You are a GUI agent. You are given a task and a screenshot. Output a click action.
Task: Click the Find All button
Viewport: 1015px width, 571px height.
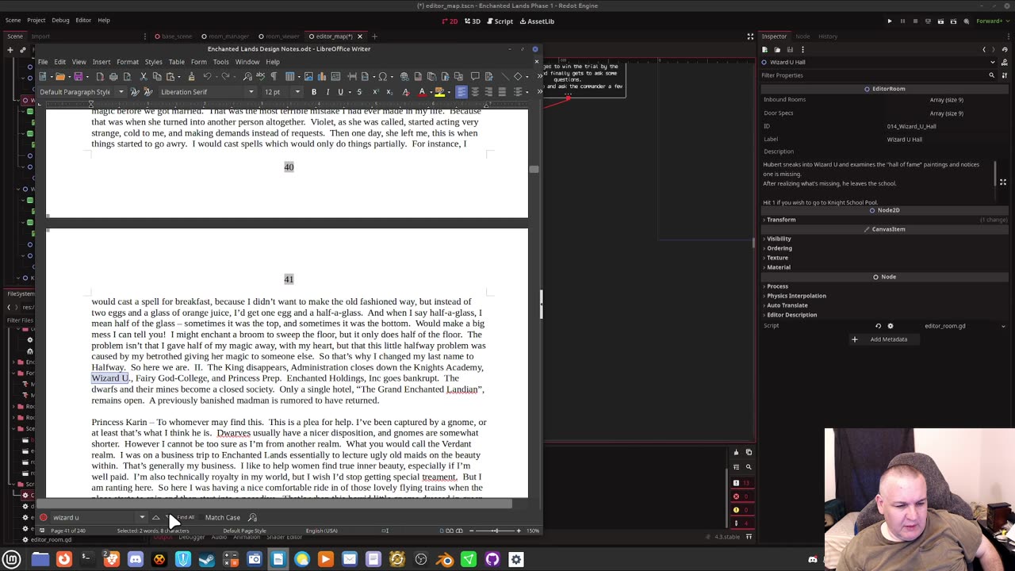(186, 518)
